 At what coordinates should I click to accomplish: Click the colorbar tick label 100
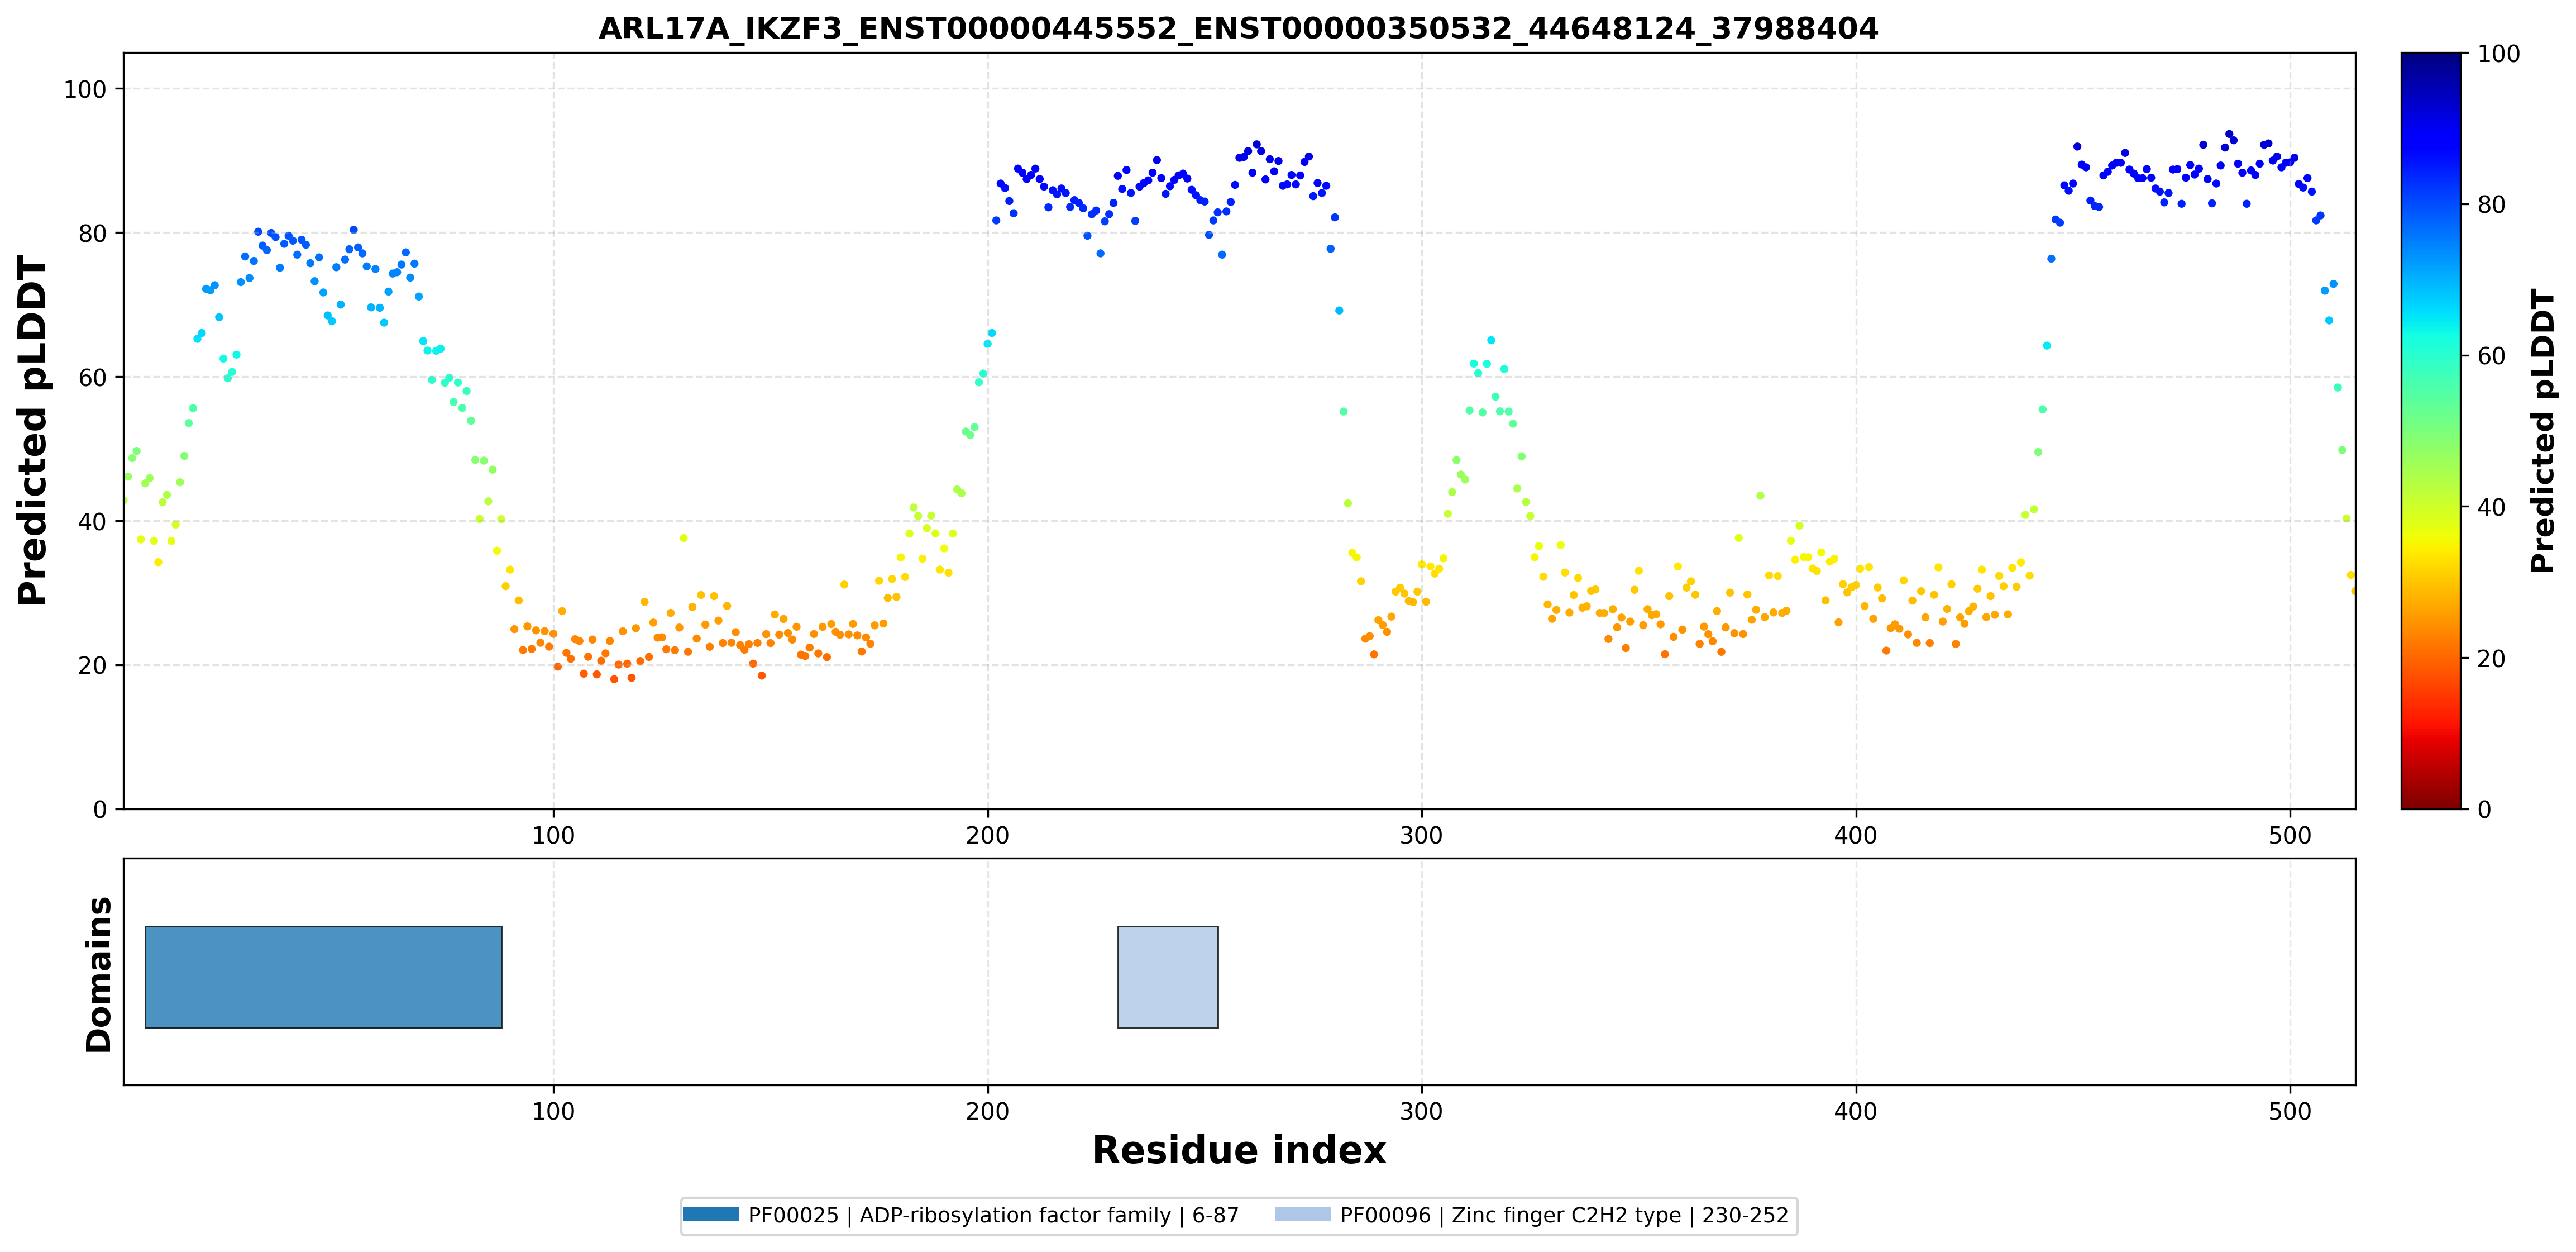[2498, 54]
